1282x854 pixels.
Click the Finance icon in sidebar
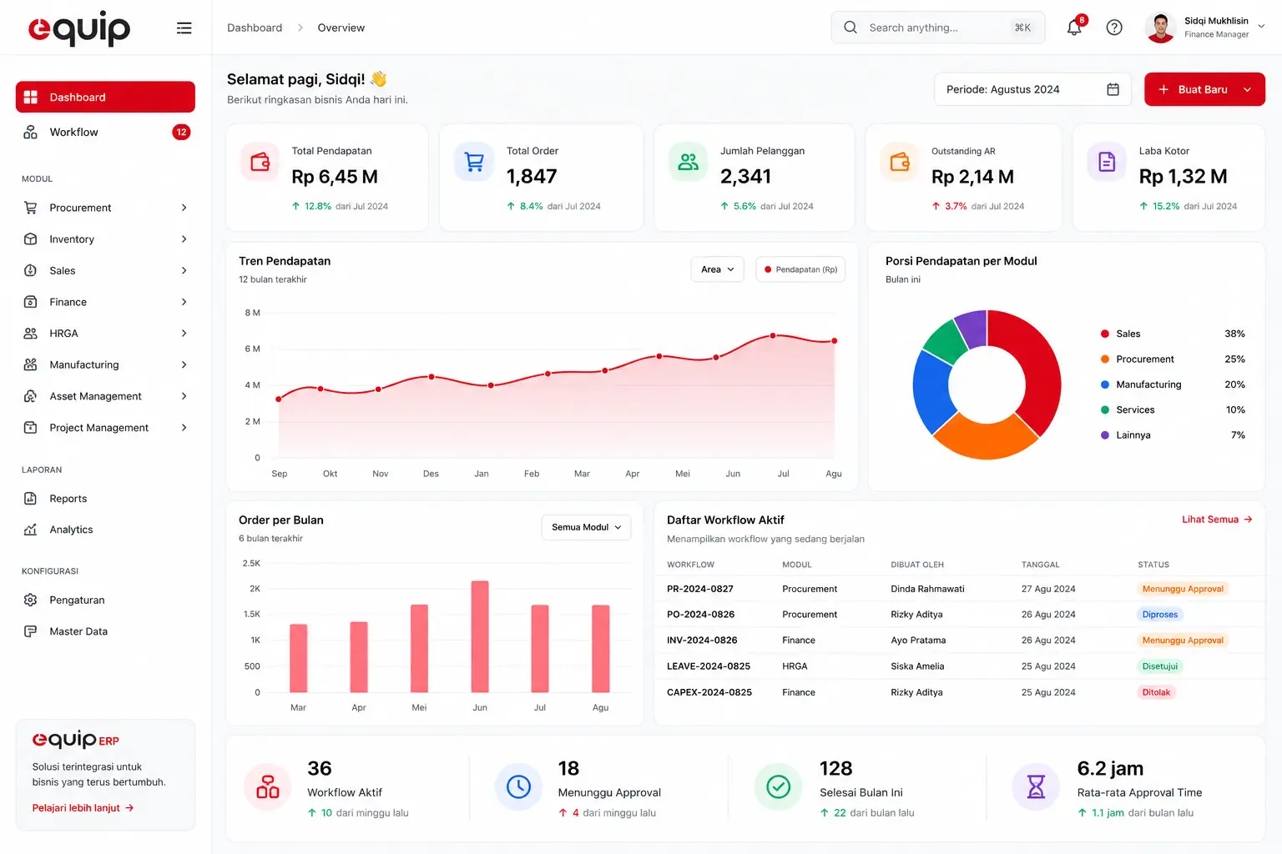[x=31, y=302]
